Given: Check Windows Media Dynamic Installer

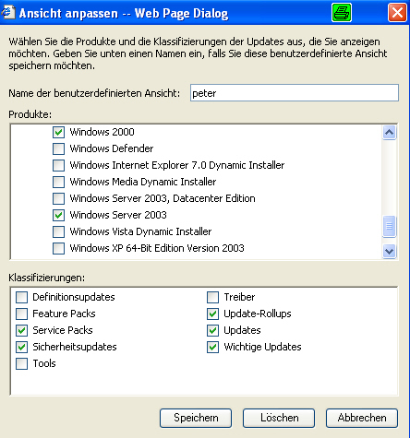Looking at the screenshot, I should pyautogui.click(x=58, y=182).
